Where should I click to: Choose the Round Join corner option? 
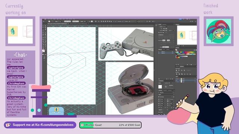pos(165,31)
